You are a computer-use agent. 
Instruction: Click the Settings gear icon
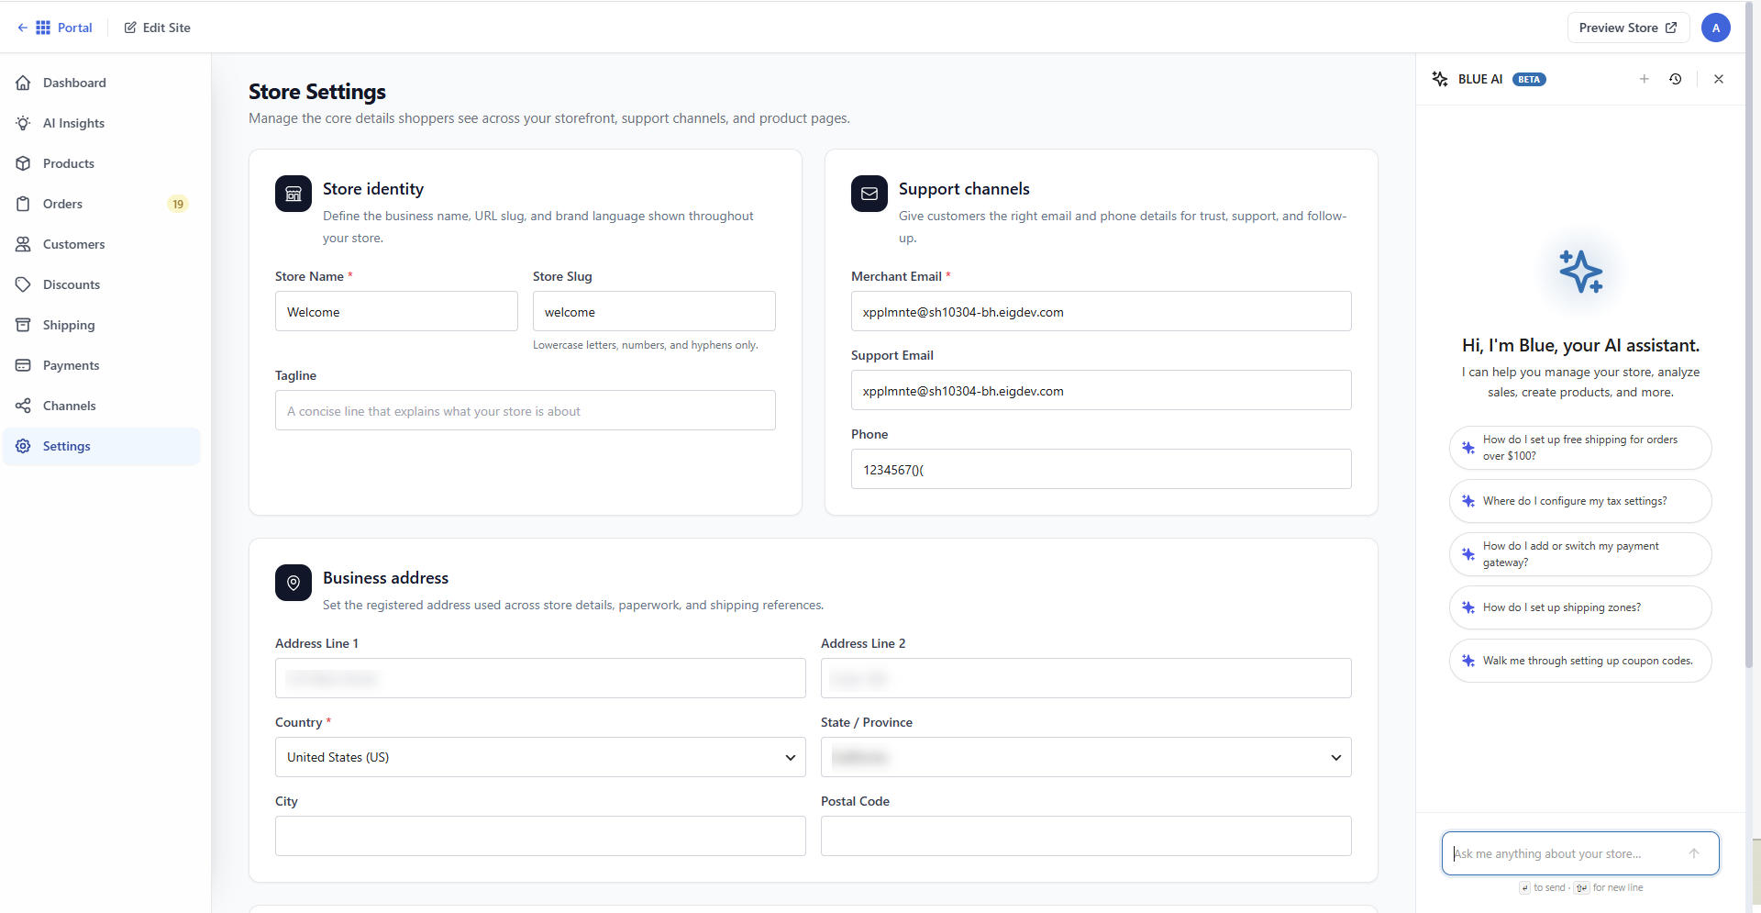click(x=24, y=446)
